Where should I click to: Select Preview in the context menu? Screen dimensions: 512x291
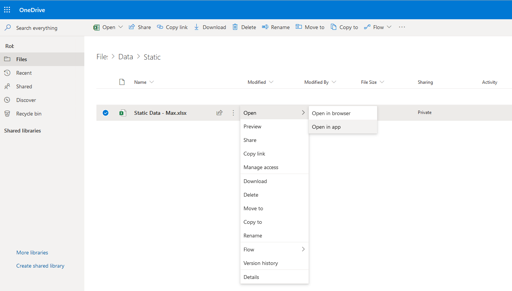pyautogui.click(x=275, y=126)
